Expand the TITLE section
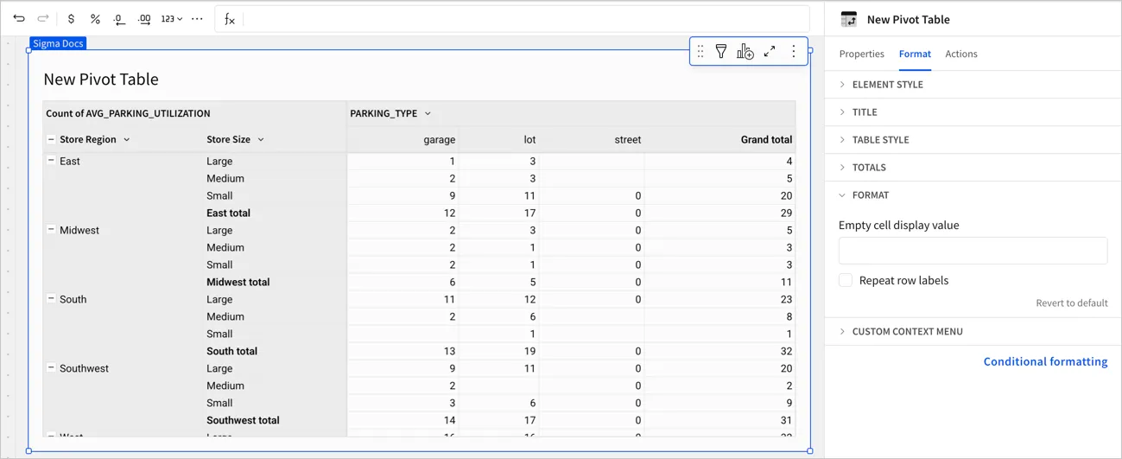The image size is (1122, 459). click(x=973, y=112)
